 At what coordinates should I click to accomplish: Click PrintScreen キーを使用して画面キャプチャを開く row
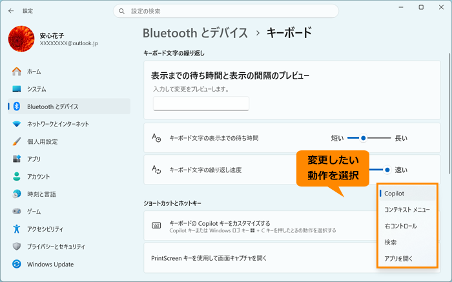pos(292,258)
